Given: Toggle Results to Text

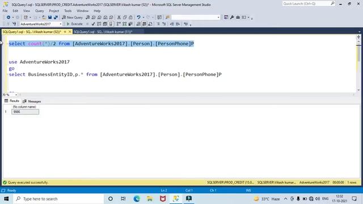Looking at the screenshot, I should pyautogui.click(x=138, y=24).
